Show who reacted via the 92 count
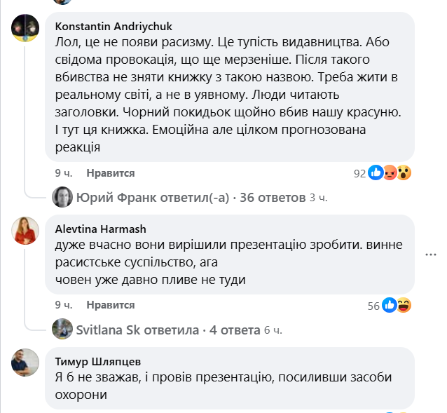The image size is (447, 413). pyautogui.click(x=360, y=173)
